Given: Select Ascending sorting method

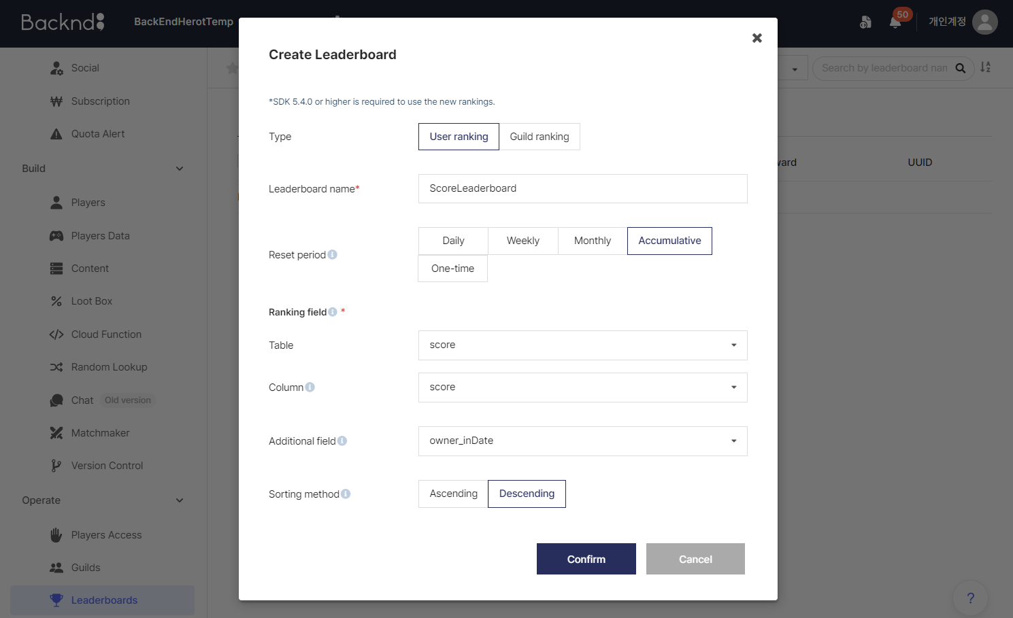Looking at the screenshot, I should pos(453,494).
